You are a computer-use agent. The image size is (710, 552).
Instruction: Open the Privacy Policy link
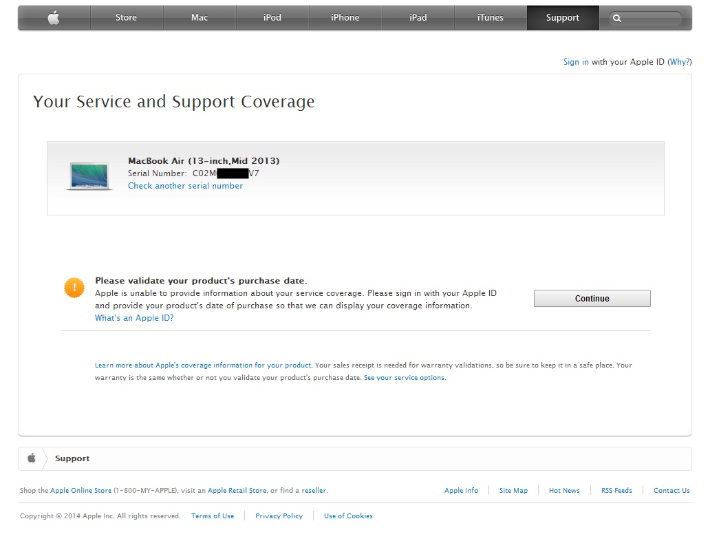tap(279, 516)
